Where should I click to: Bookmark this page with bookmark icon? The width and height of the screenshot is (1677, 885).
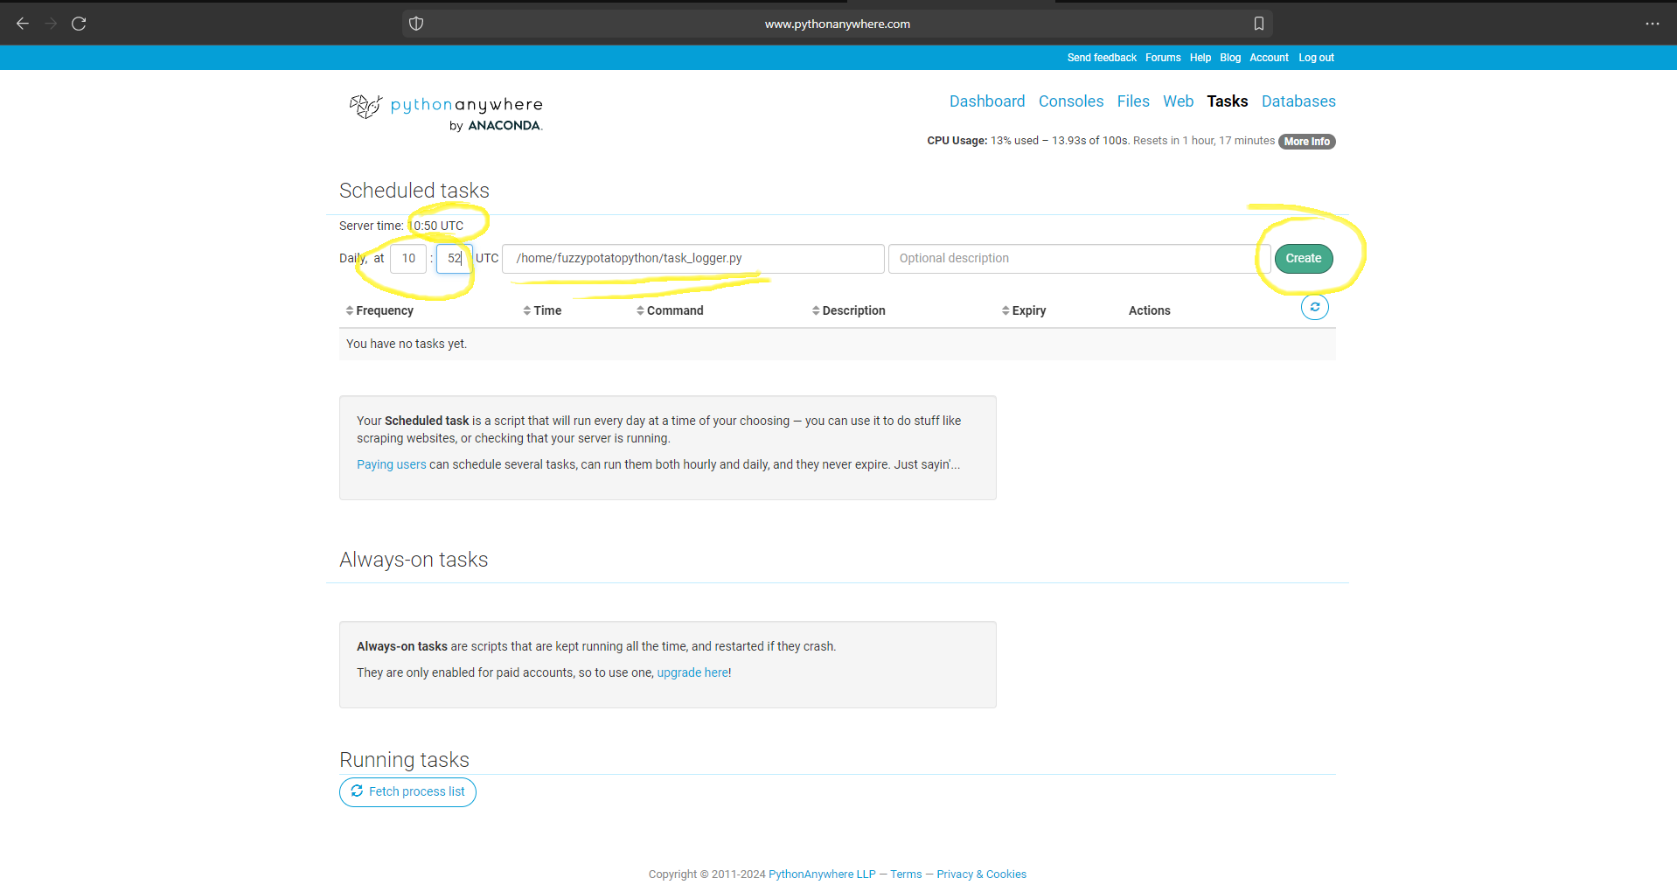[1259, 24]
